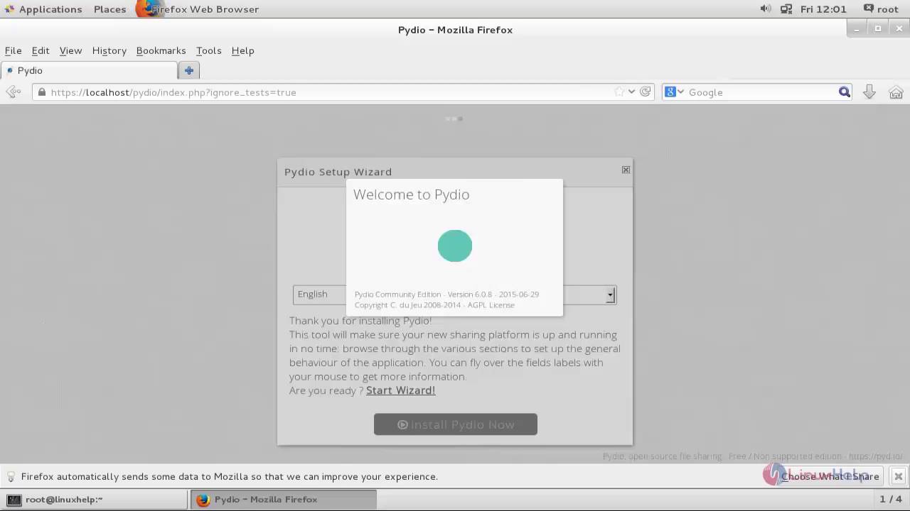This screenshot has width=910, height=511.
Task: Open the downloads arrow icon
Action: [x=869, y=92]
